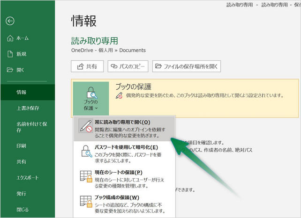The width and height of the screenshot is (301, 218).
Task: Click the back arrow circle icon
Action: pos(10,21)
